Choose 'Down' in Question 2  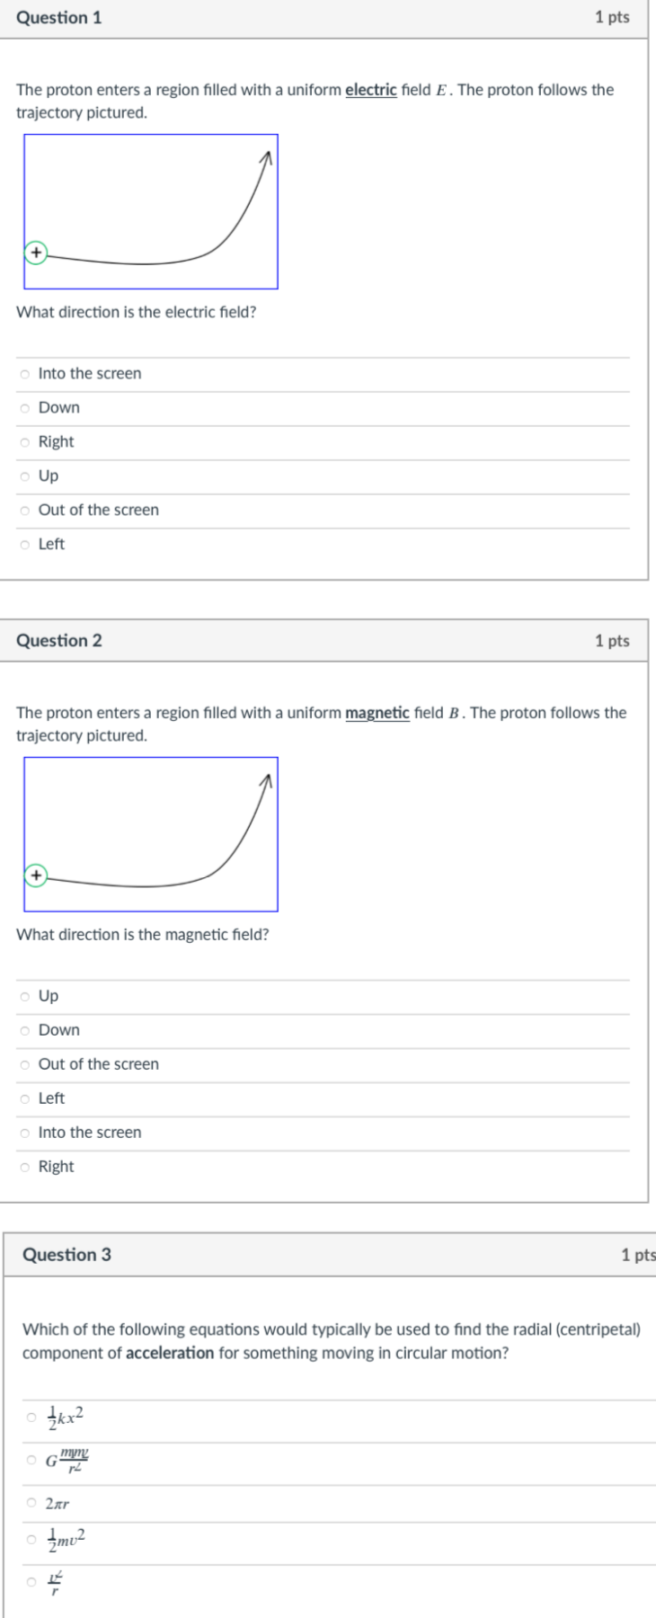(25, 1030)
